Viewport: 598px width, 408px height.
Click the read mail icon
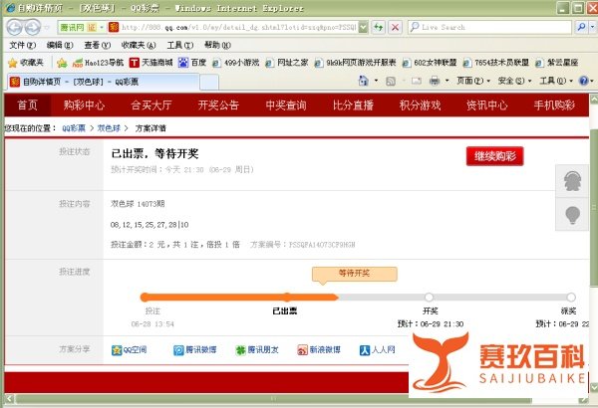click(x=416, y=81)
